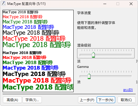Click the 字体浓度 heading text
138x106 pixels.
[x=84, y=13]
